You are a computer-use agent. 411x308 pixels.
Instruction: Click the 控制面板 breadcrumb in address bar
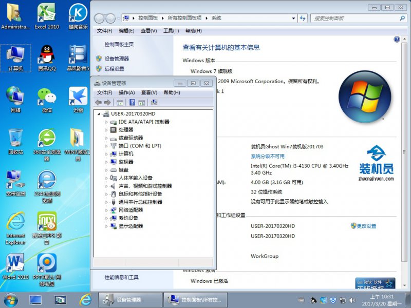(x=148, y=18)
